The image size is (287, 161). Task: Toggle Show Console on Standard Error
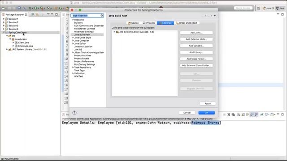coord(256,114)
